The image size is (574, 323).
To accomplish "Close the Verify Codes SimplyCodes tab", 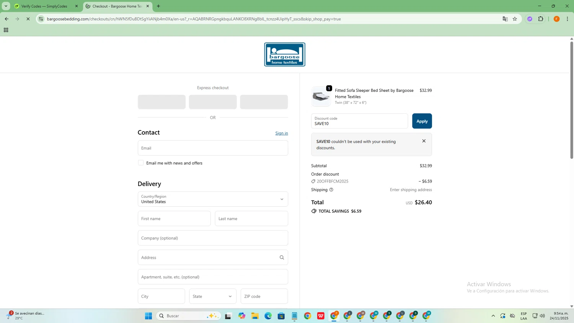I will pos(76,6).
